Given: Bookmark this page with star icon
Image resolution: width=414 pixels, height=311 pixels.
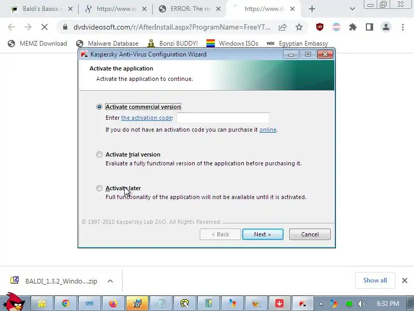Looking at the screenshot, I should point(299,27).
